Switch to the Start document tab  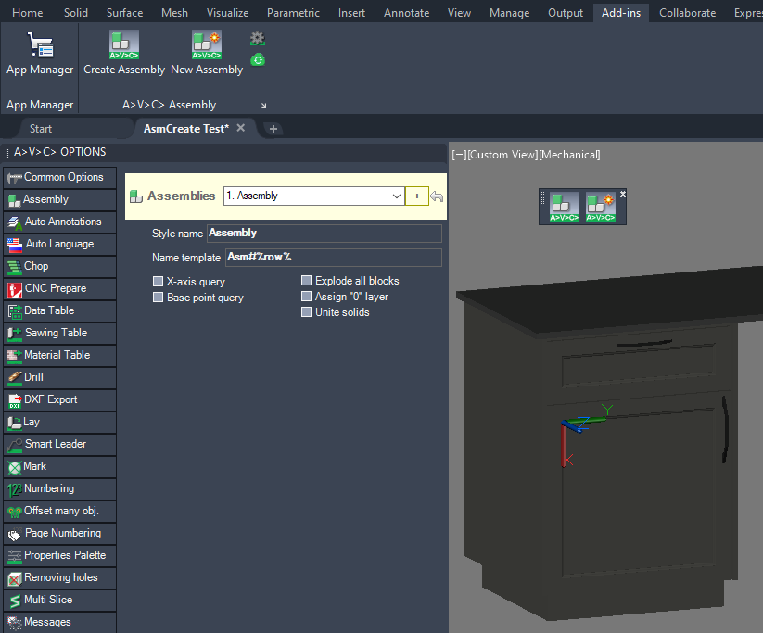pos(41,129)
